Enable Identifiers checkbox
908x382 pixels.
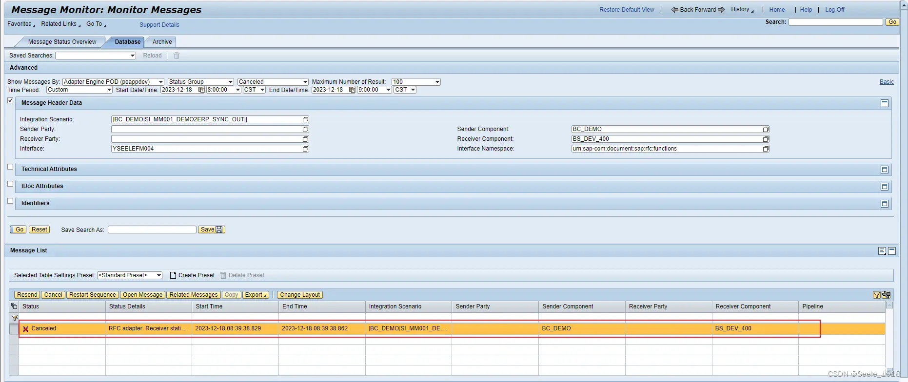pos(10,201)
